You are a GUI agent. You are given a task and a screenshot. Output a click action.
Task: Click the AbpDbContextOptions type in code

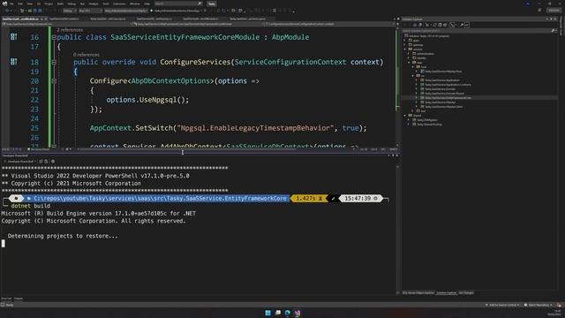click(x=170, y=80)
